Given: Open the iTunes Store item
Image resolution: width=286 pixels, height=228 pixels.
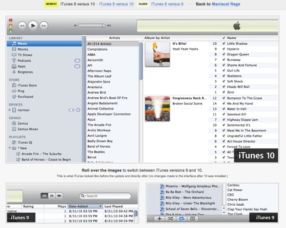Looking at the screenshot, I should coord(27,85).
